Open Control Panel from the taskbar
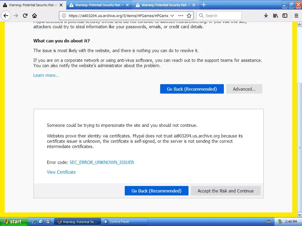Viewport: 302px width, 226px height. 125,222
